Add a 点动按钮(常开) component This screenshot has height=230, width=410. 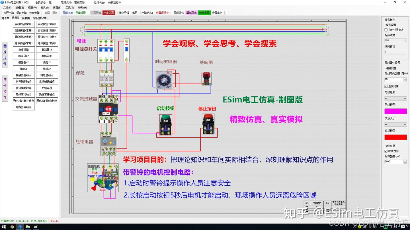coord(24,24)
